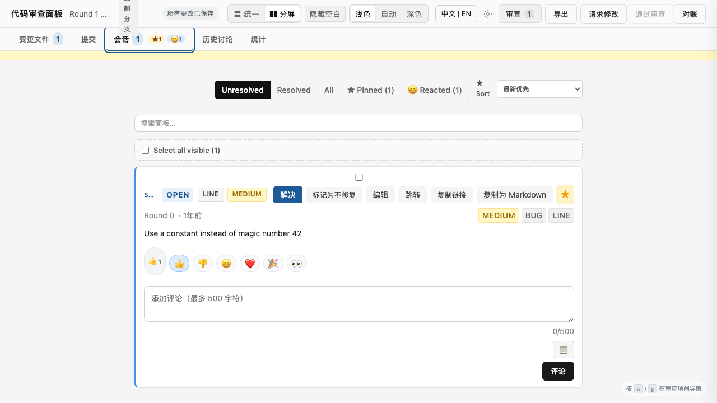
Task: Toggle hide whitespace (隐藏空白)
Action: pos(325,14)
